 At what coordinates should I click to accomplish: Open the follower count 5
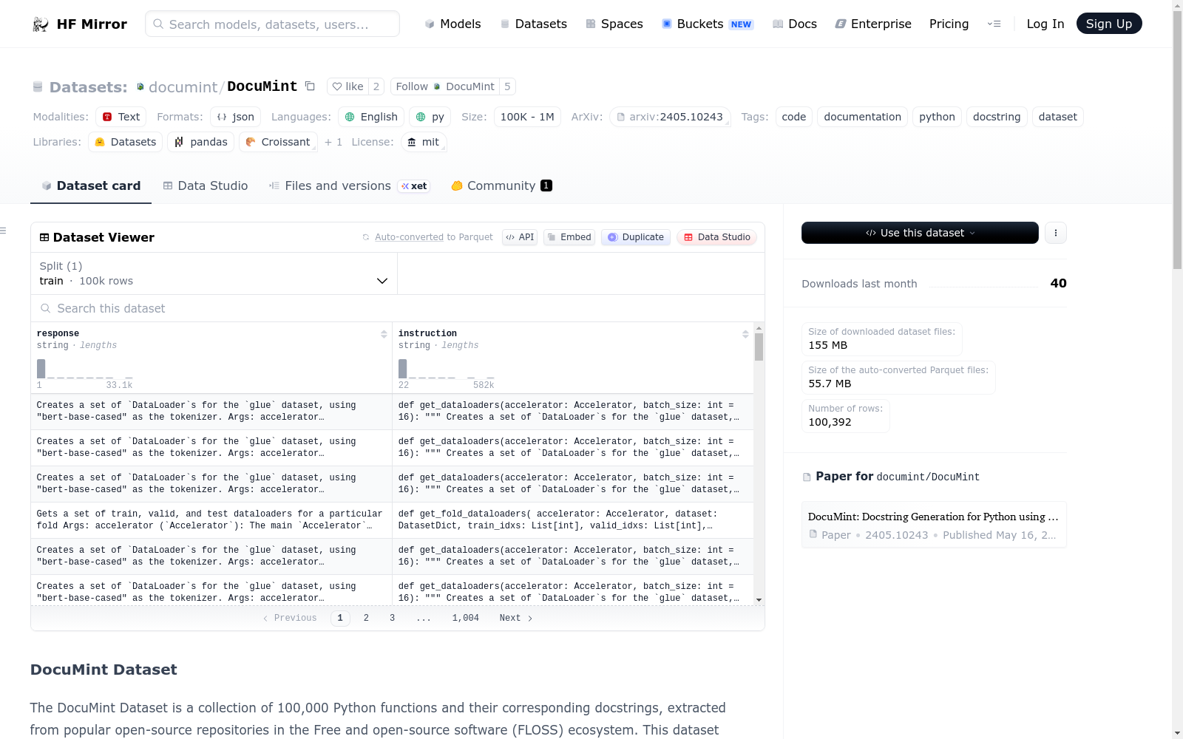click(507, 86)
